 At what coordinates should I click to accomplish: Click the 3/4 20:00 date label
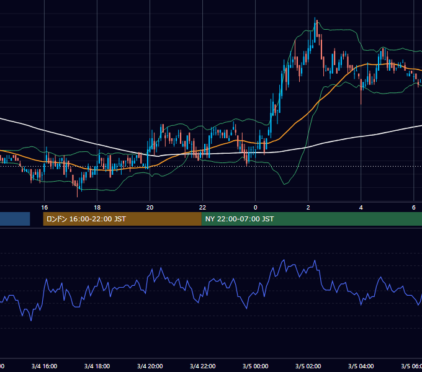coord(150,366)
